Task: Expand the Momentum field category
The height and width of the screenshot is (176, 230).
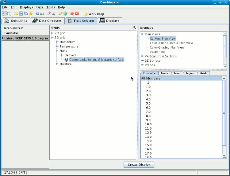Action: pyautogui.click(x=57, y=42)
